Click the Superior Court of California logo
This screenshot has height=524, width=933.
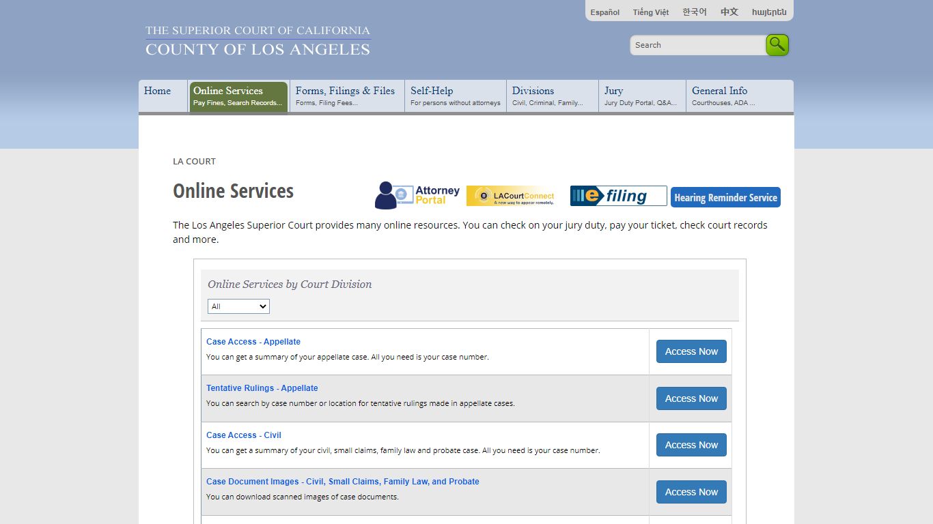tap(257, 41)
